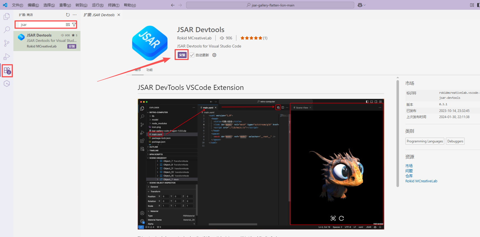Click the identifier rokidmcreativelab.vscode-jsar-devtools
Image resolution: width=480 pixels, height=237 pixels.
coord(459,95)
